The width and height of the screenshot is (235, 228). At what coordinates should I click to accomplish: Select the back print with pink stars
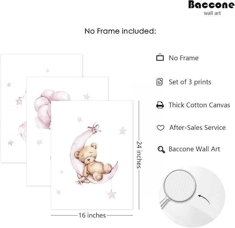(13, 104)
